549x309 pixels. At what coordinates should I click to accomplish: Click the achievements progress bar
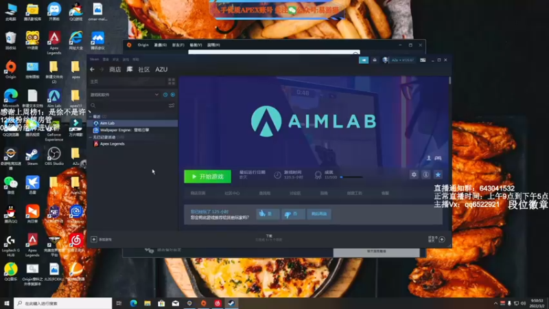coord(351,177)
